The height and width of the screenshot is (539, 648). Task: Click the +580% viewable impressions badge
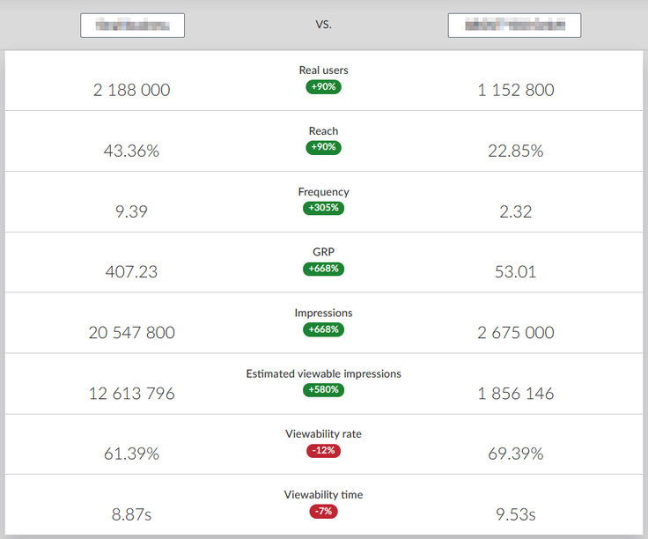[324, 390]
